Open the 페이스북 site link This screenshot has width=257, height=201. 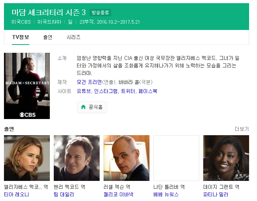tap(148, 91)
